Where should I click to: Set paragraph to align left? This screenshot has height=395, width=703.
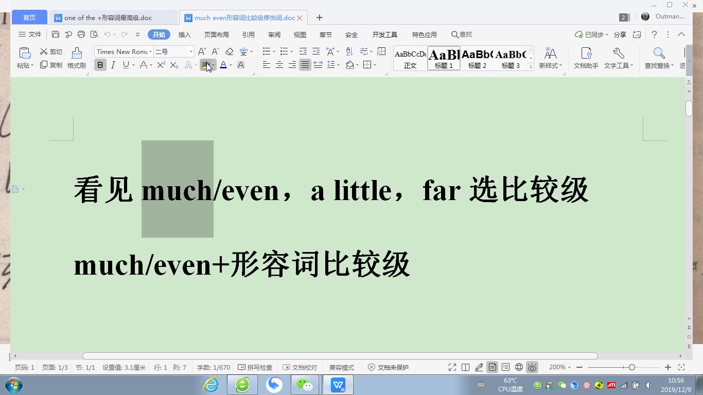[266, 65]
